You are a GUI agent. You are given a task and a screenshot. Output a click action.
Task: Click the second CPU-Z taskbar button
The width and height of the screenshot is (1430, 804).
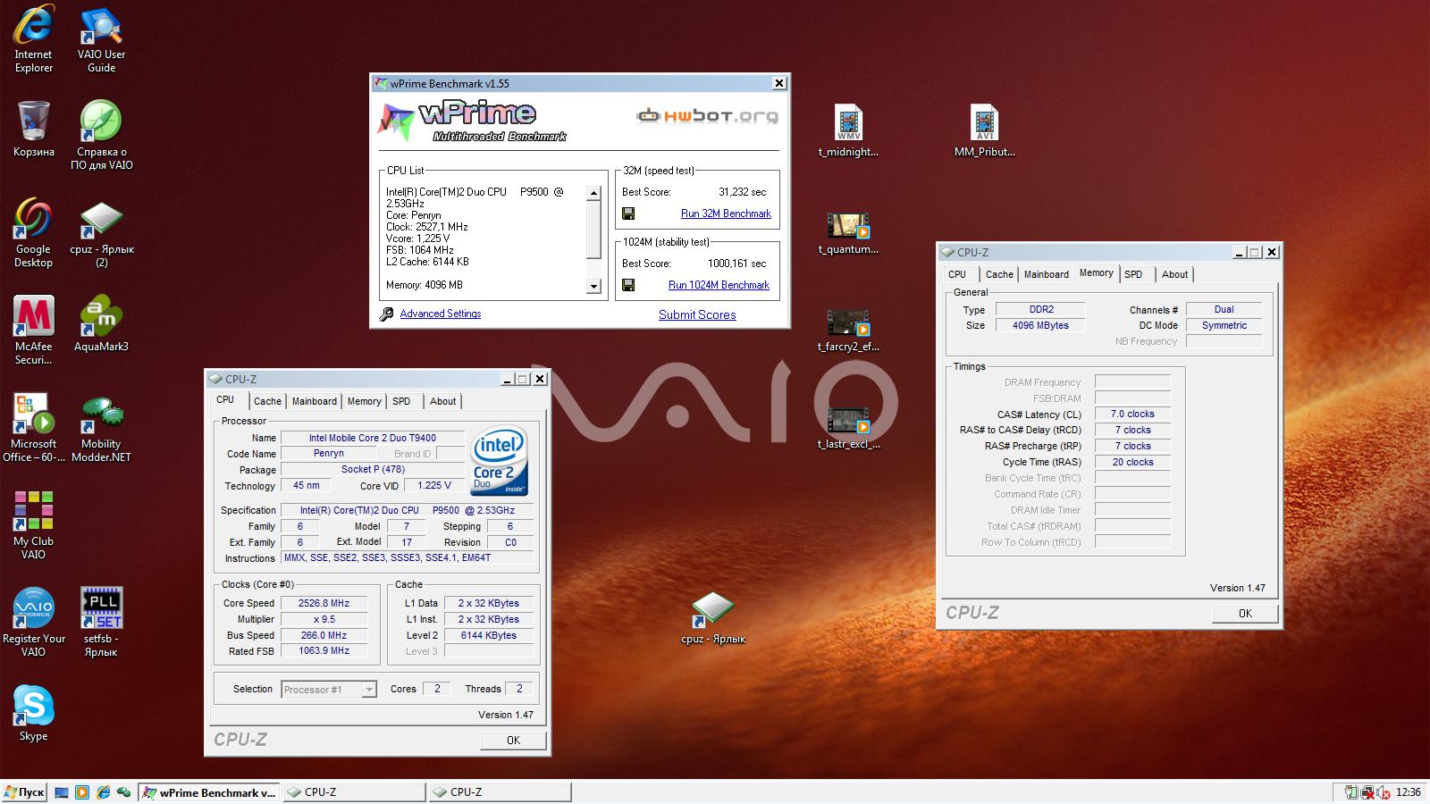pos(500,792)
